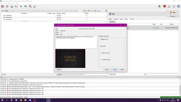This screenshot has width=181, height=102.
Task: Switch to the Data tab
Action: click(x=121, y=19)
